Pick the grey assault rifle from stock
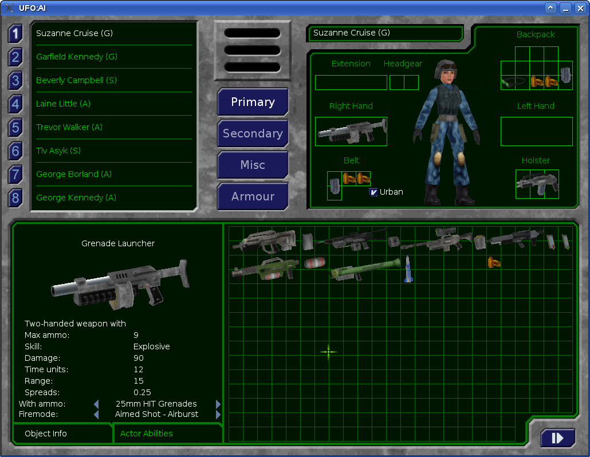Screen dimensions: 590x457 click(x=265, y=241)
